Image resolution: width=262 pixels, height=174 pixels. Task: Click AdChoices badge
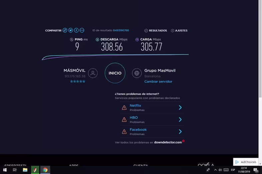[246, 162]
